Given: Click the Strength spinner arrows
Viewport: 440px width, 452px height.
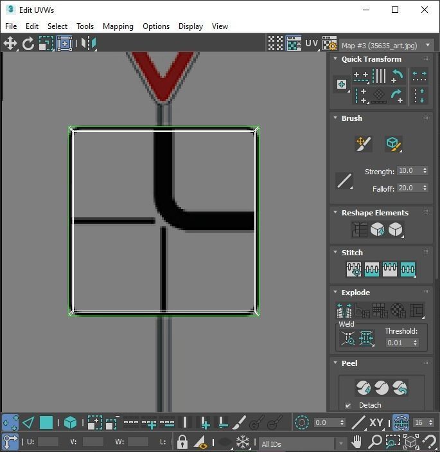Looking at the screenshot, I should tap(425, 170).
